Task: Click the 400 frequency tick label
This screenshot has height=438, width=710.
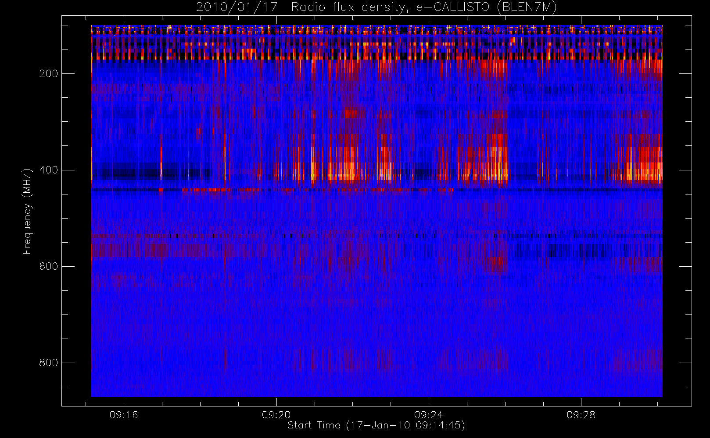Action: point(48,170)
